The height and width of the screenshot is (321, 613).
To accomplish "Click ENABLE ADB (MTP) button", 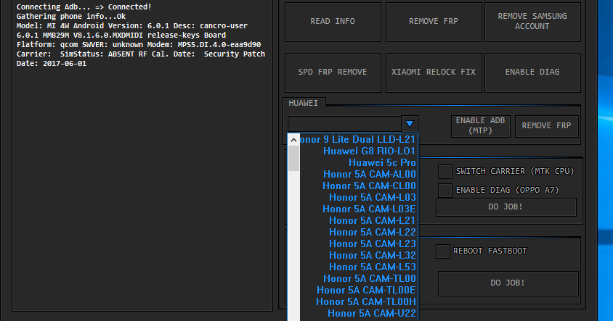I will (481, 126).
